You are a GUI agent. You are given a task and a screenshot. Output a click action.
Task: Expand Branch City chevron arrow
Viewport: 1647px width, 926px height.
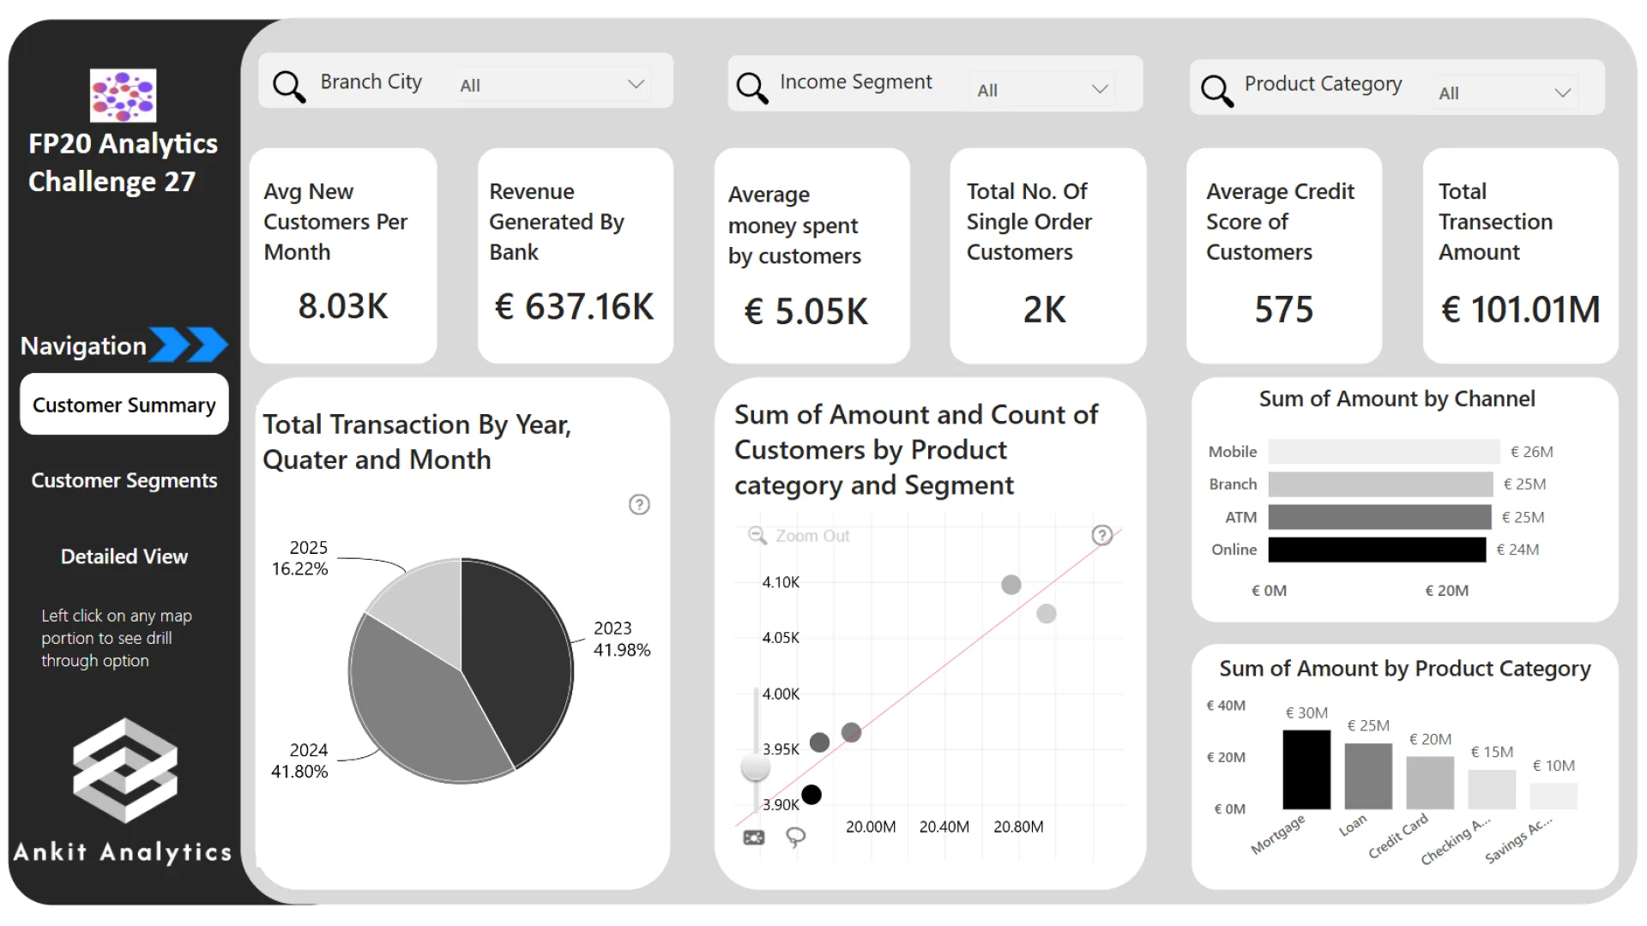point(636,84)
